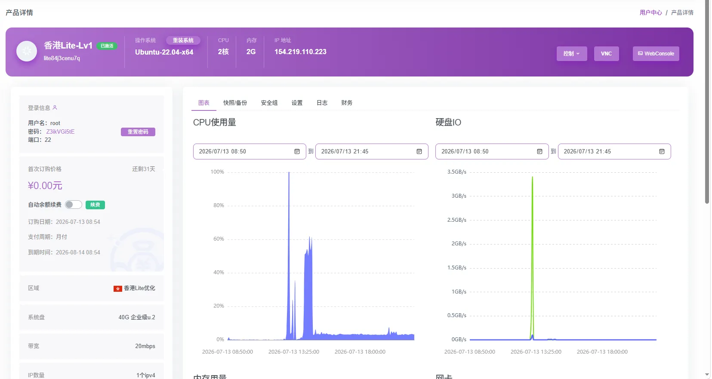Viewport: 712px width, 379px height.
Task: Click the 香港Lite-Lv1 product title
Action: 68,46
